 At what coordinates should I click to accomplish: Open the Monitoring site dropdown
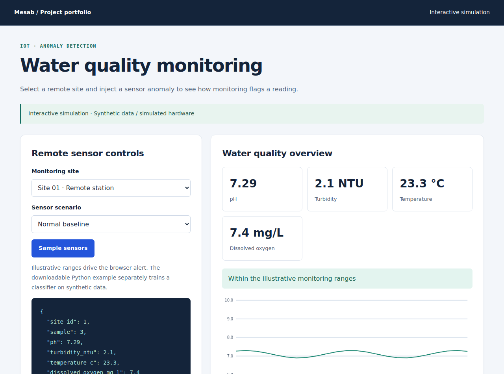coord(111,188)
